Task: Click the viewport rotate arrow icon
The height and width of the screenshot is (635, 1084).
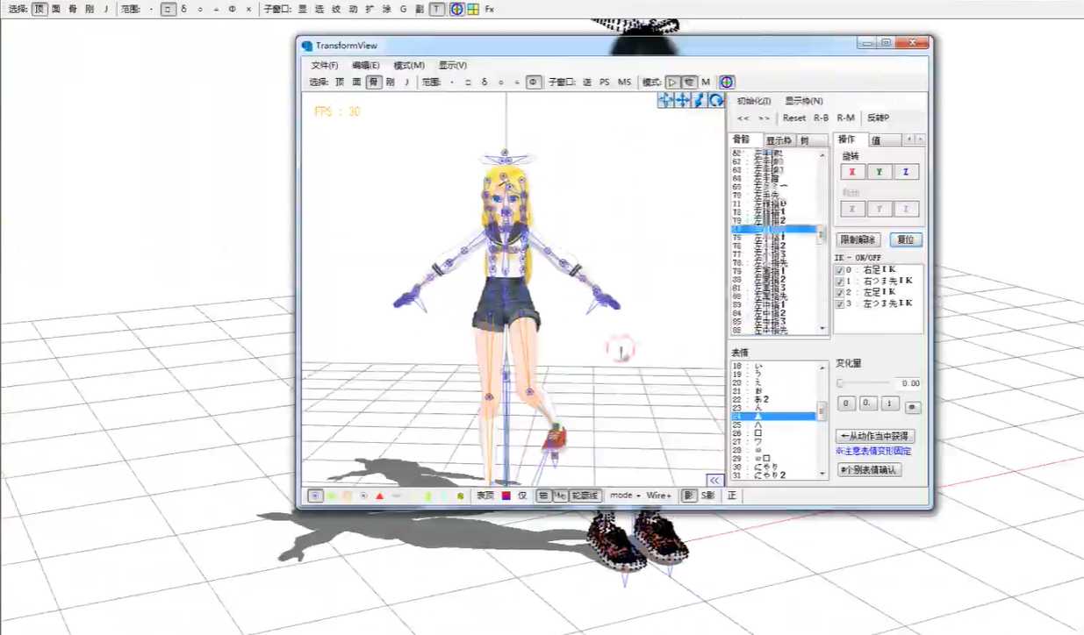Action: [716, 101]
